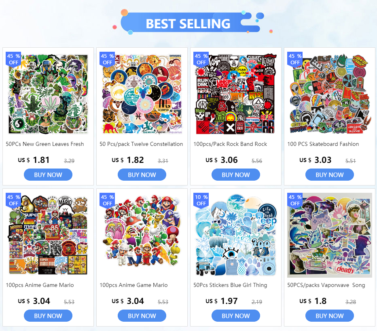Open '100pcs/Pack Rock Band Rock' title link

pyautogui.click(x=230, y=144)
